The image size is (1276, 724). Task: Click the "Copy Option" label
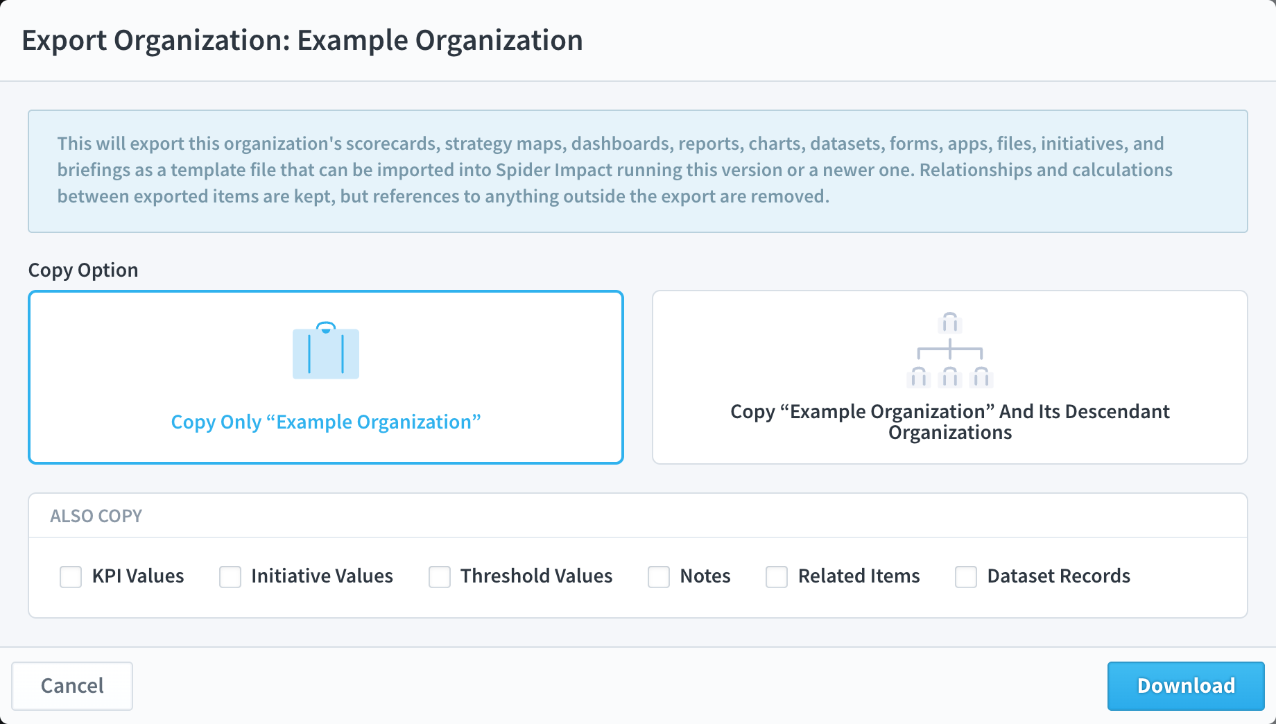(83, 270)
